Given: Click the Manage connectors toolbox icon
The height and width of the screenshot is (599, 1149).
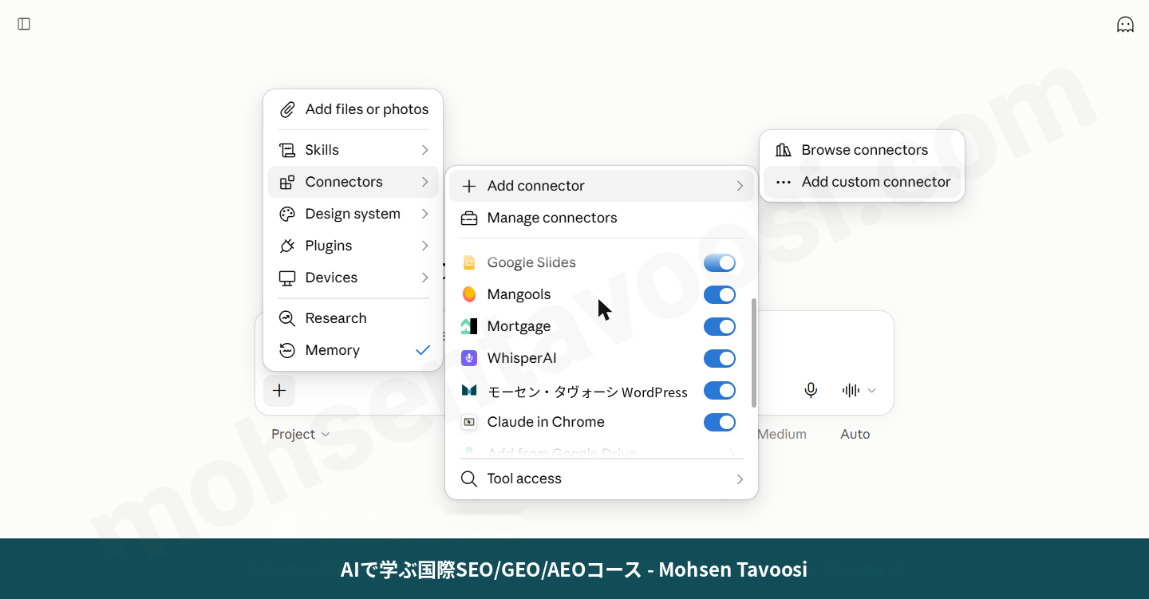Looking at the screenshot, I should click(x=469, y=218).
